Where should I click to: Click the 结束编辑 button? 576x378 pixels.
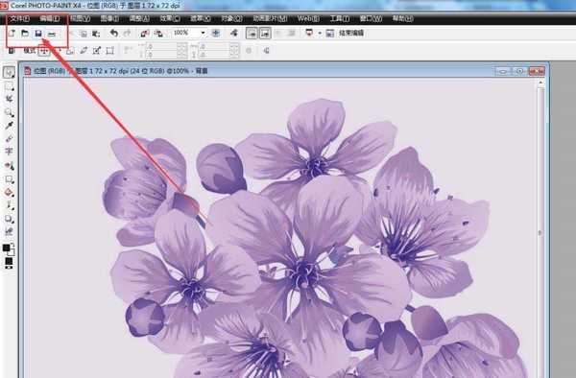[x=351, y=34]
